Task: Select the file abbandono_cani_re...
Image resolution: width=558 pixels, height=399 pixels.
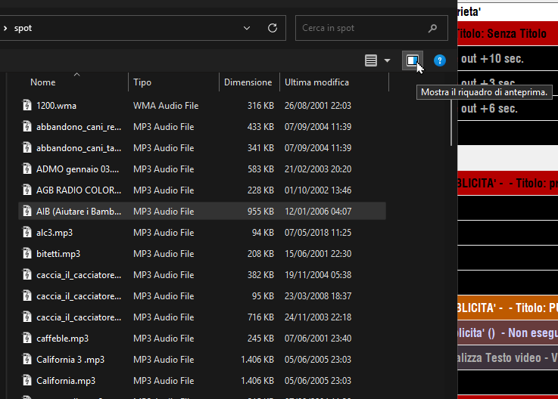Action: tap(79, 127)
